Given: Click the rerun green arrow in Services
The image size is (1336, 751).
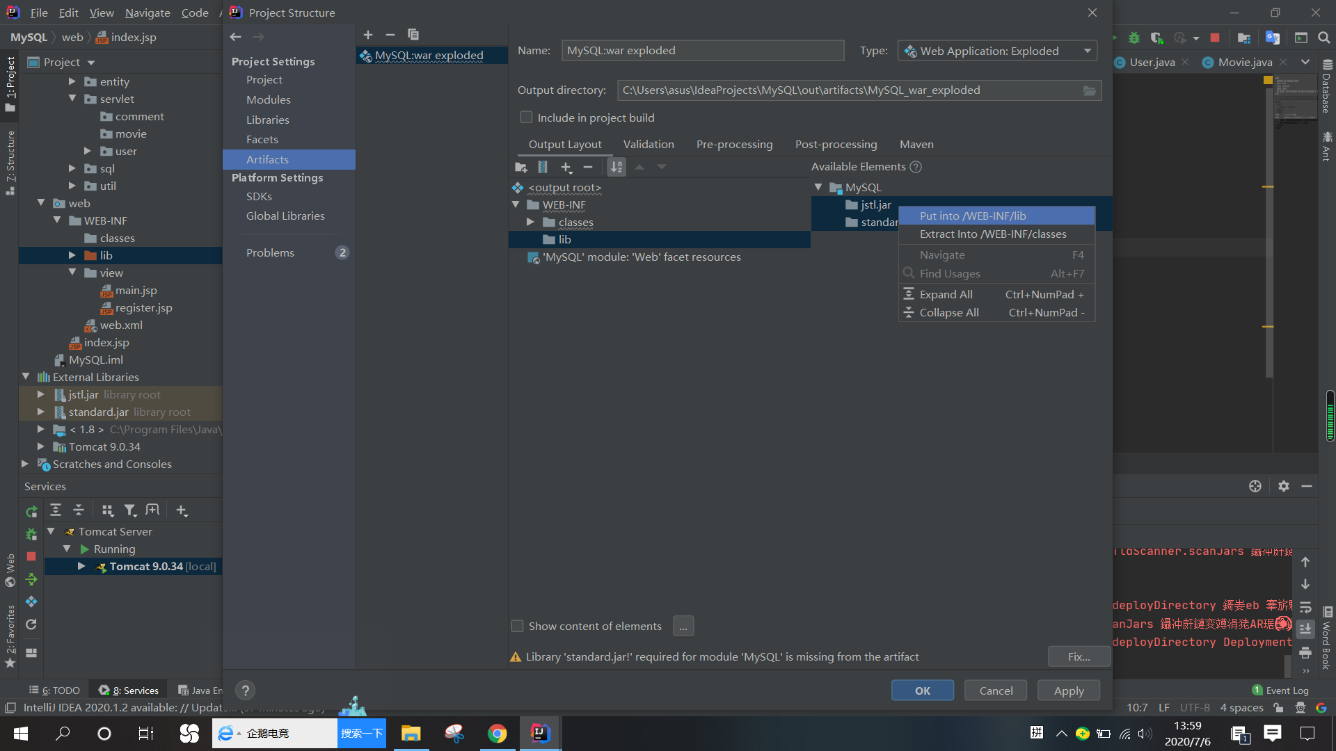Looking at the screenshot, I should (31, 511).
